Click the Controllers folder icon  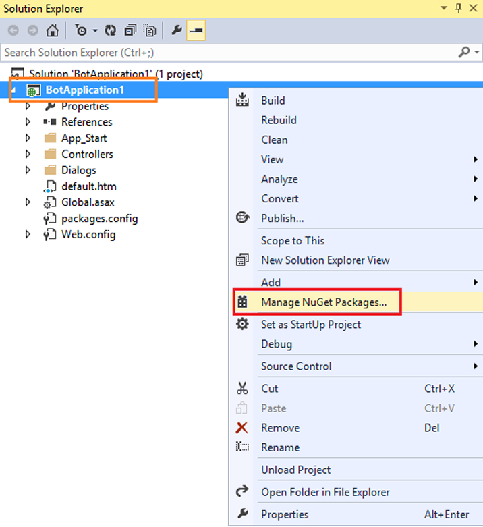tap(50, 154)
